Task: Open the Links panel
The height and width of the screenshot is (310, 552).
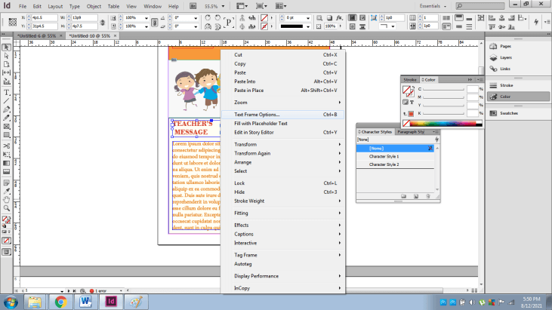Action: point(504,69)
